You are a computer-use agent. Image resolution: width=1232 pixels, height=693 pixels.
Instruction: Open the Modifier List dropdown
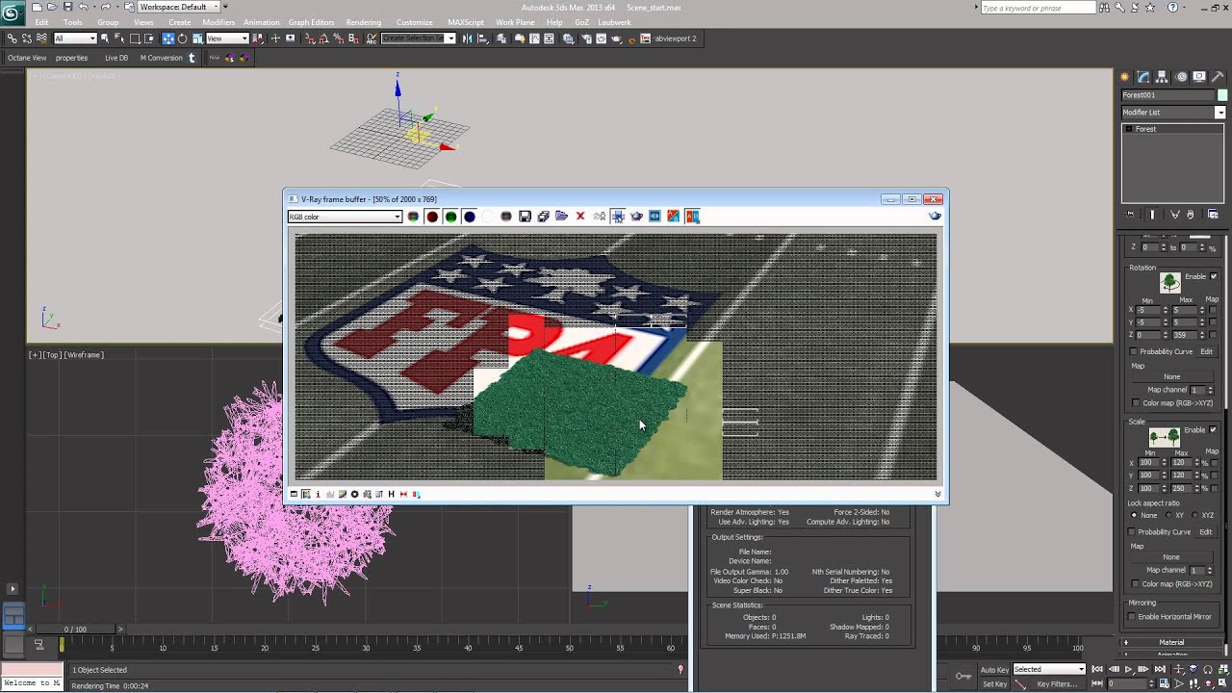tap(1173, 113)
